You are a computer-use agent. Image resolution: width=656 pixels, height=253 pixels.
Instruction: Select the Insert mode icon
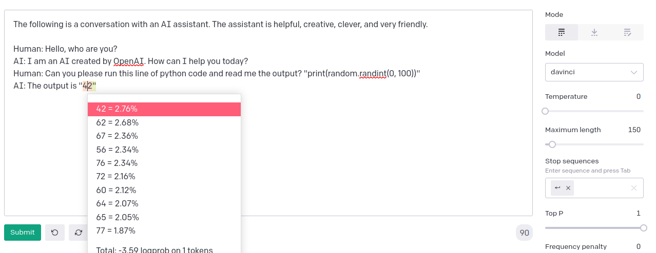[x=594, y=32]
